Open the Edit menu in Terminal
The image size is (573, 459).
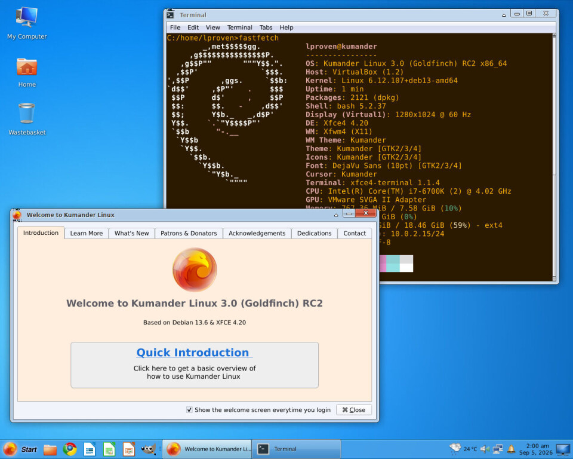click(x=193, y=27)
